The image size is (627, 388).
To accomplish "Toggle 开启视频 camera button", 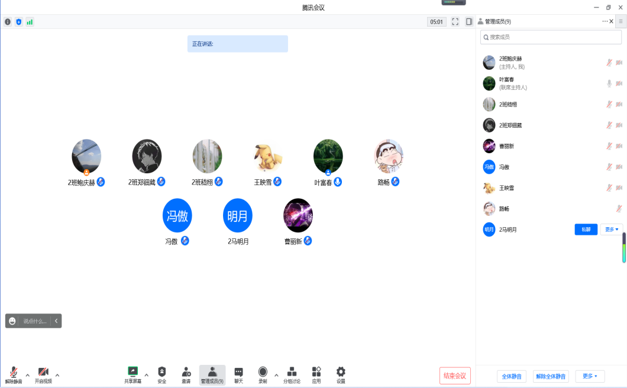I will [x=43, y=373].
